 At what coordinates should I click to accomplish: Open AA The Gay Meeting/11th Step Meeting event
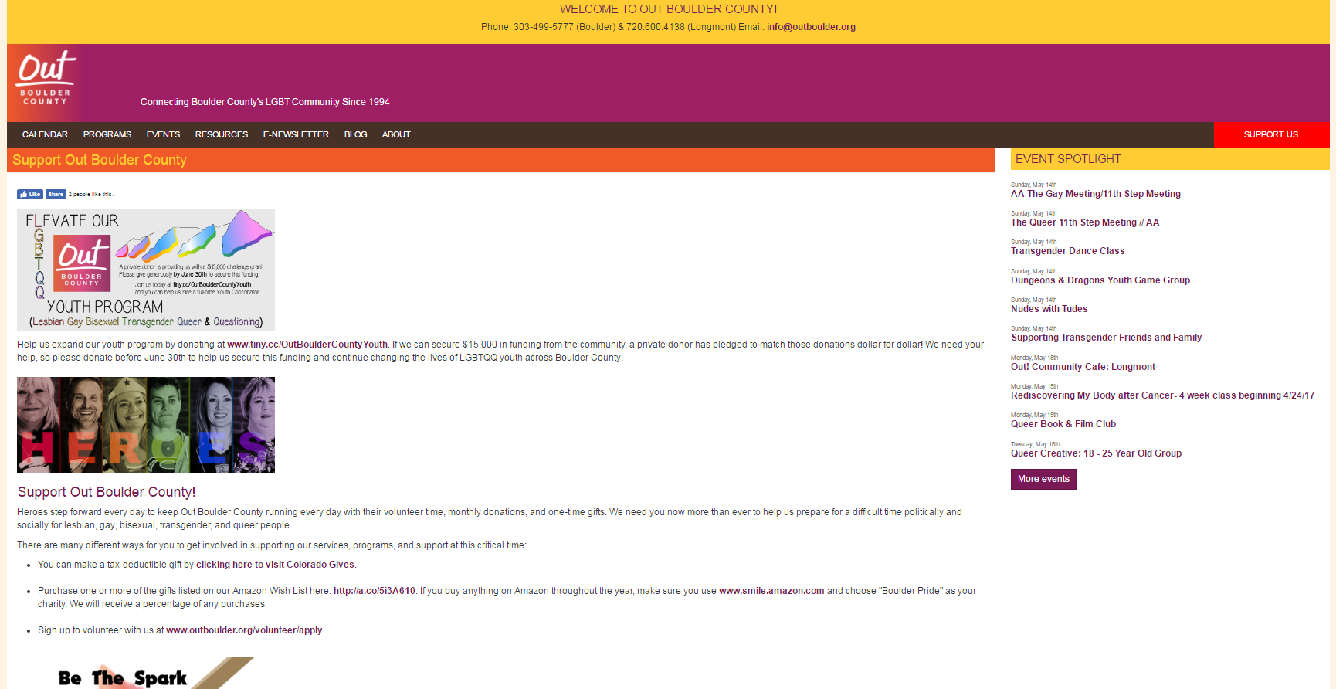point(1096,194)
